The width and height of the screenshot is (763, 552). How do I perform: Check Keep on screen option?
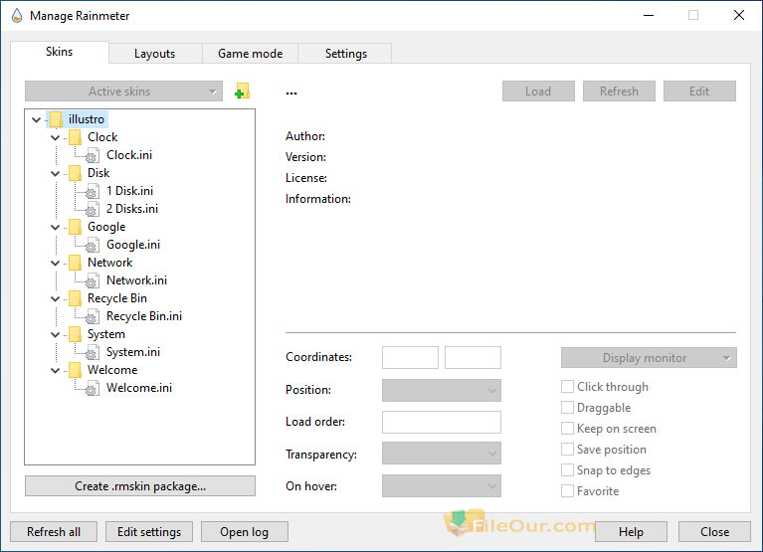[x=567, y=429]
